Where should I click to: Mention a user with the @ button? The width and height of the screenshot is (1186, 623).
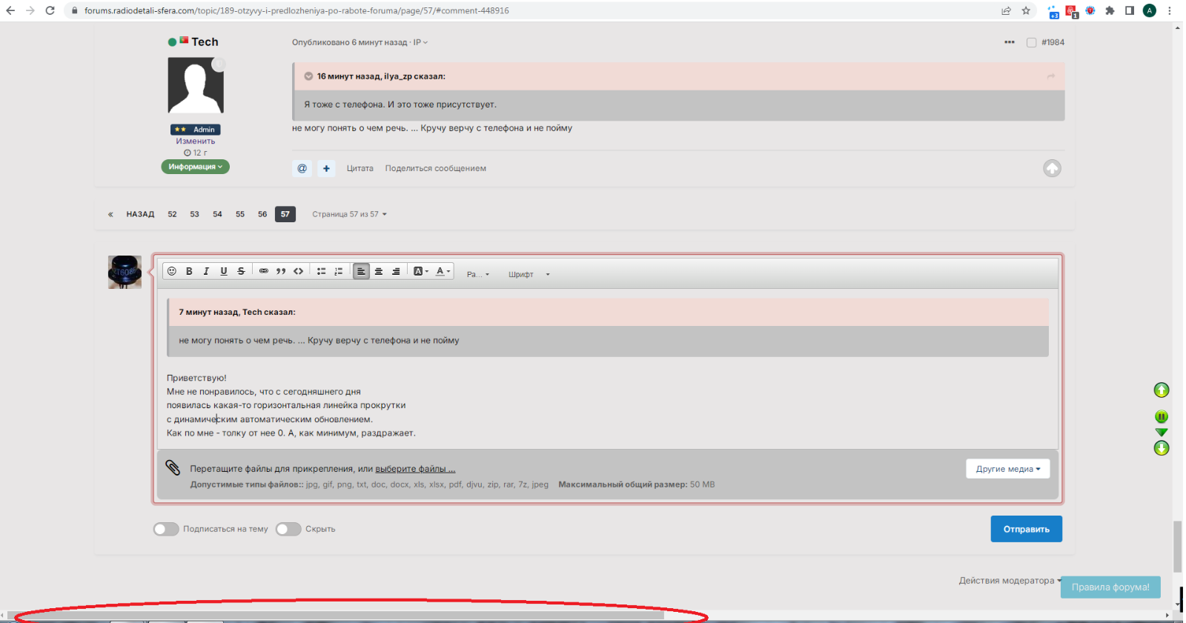tap(302, 168)
